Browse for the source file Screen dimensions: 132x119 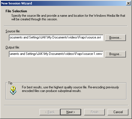click(x=115, y=38)
